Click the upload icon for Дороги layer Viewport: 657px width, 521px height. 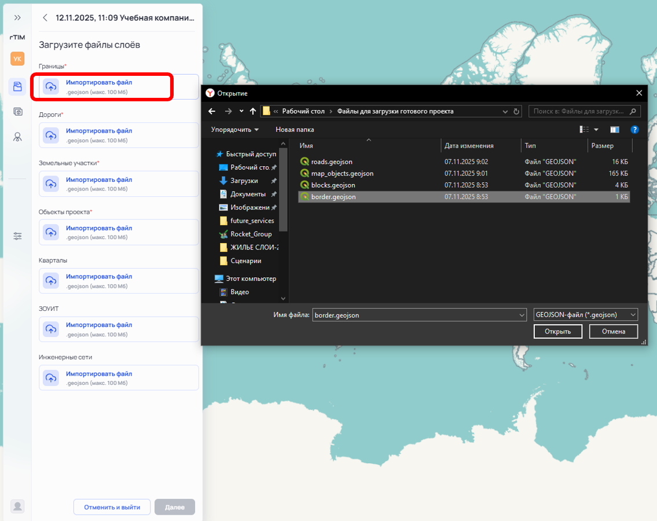point(51,135)
